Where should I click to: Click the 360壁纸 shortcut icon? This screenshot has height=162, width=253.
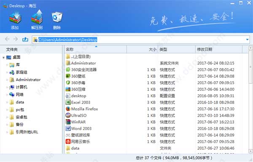click(68, 76)
